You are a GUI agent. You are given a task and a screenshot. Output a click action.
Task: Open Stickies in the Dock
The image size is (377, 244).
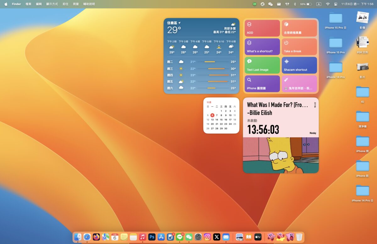(124, 237)
